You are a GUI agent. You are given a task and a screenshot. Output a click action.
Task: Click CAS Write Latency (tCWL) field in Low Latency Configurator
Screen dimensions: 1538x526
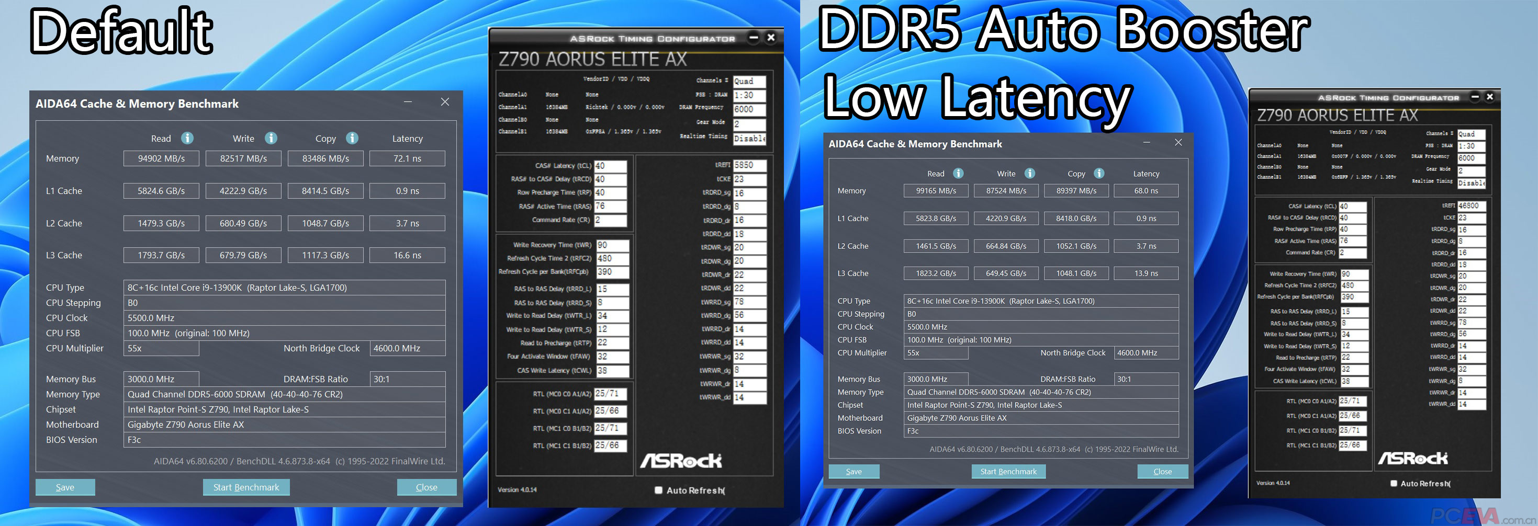point(1355,381)
